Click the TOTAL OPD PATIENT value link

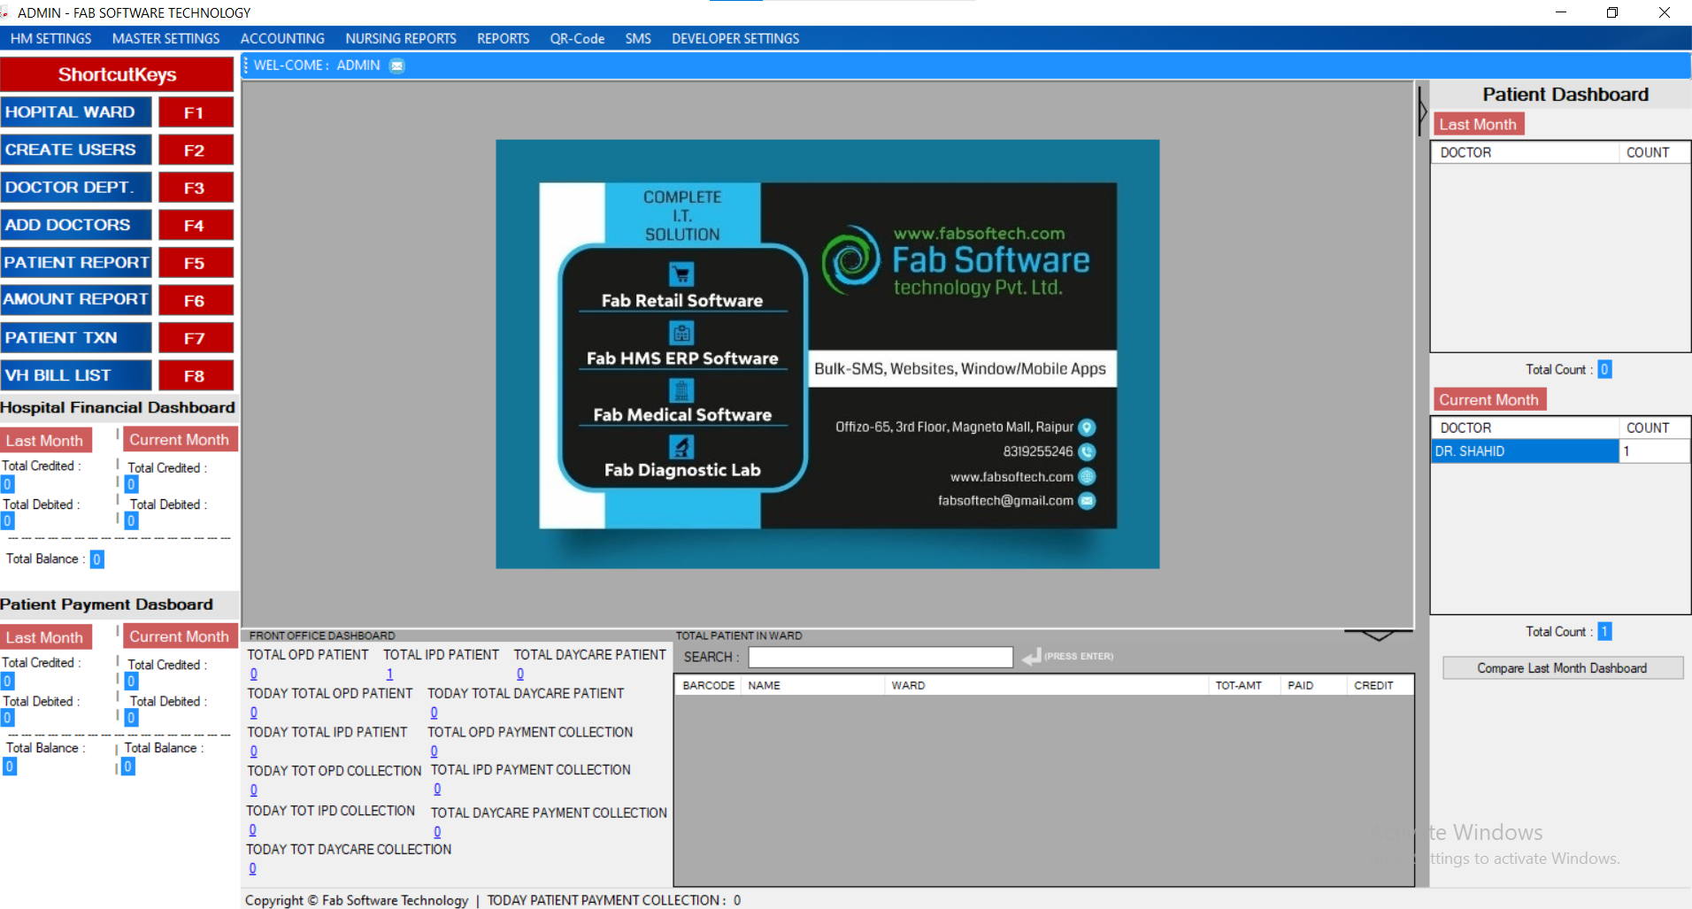[x=254, y=674]
